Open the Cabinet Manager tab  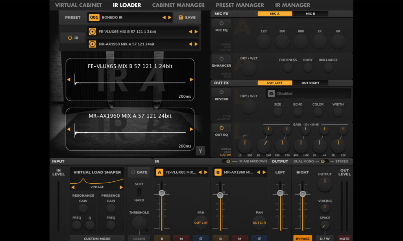178,5
